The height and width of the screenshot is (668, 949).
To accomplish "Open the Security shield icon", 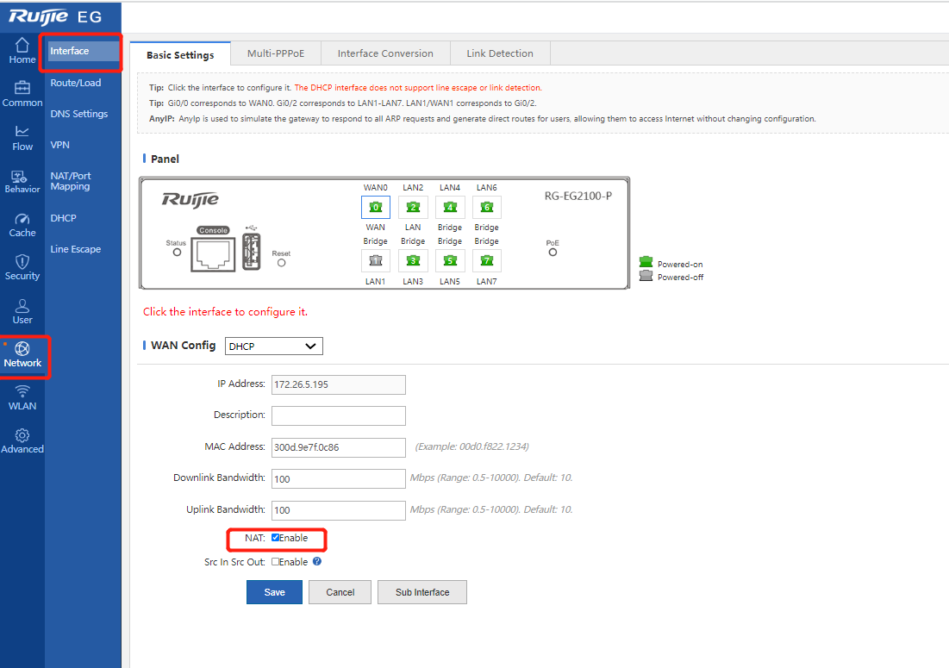I will (22, 261).
